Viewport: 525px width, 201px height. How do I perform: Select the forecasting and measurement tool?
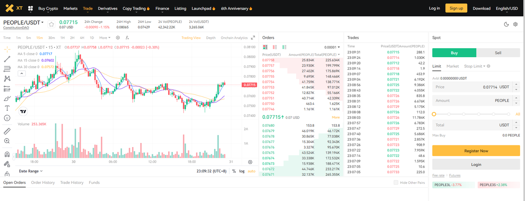tap(7, 88)
